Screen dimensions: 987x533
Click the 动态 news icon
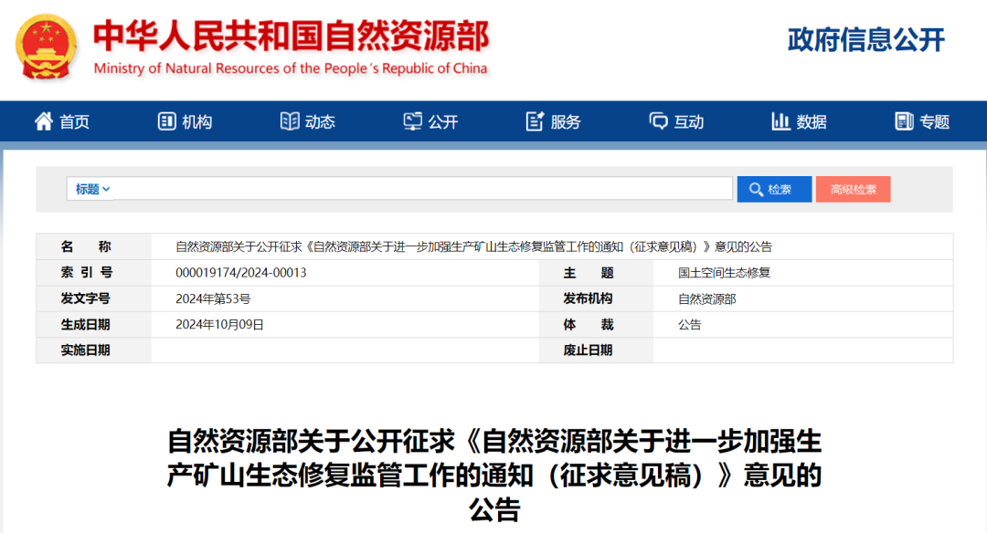pos(289,120)
